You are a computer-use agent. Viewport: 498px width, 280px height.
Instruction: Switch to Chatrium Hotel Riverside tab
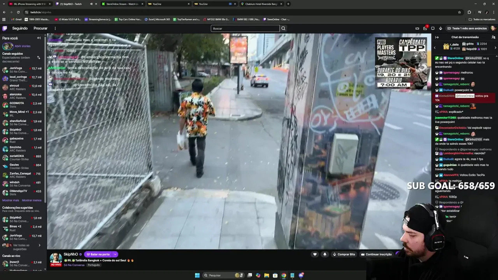pos(261,4)
